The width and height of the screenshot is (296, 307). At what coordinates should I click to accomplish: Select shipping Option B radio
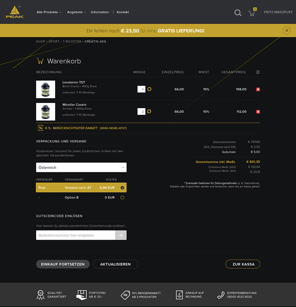pos(122,198)
